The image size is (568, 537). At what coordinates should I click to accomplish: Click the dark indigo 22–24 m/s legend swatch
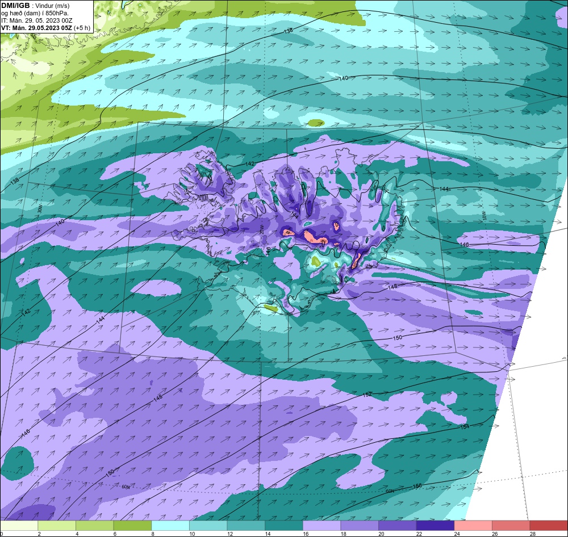point(436,526)
